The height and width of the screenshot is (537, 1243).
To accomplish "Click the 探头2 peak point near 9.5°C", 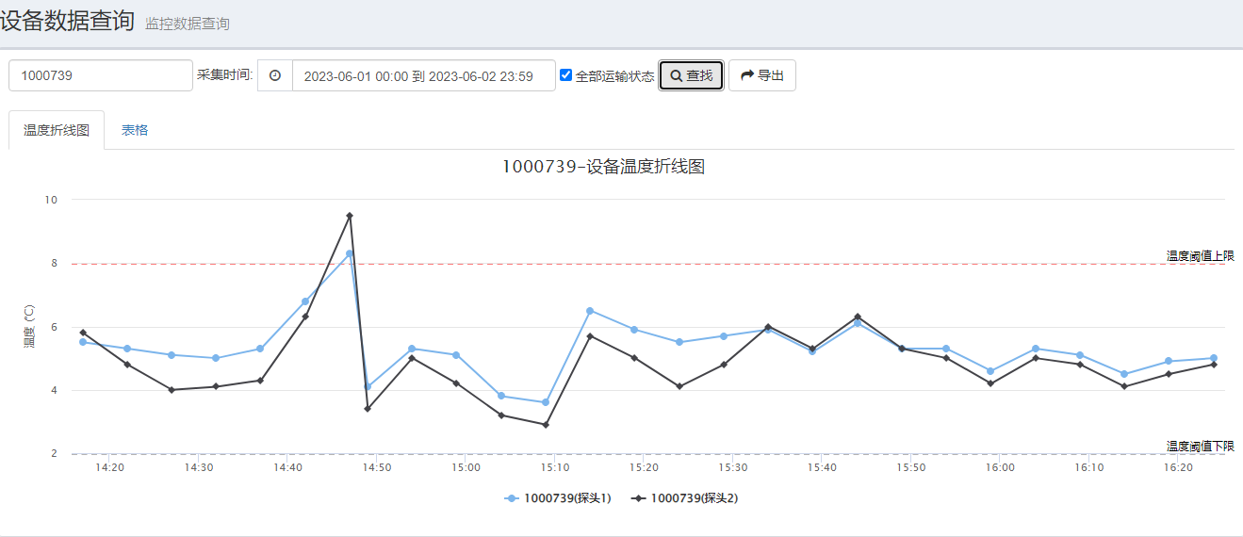I will coord(350,216).
